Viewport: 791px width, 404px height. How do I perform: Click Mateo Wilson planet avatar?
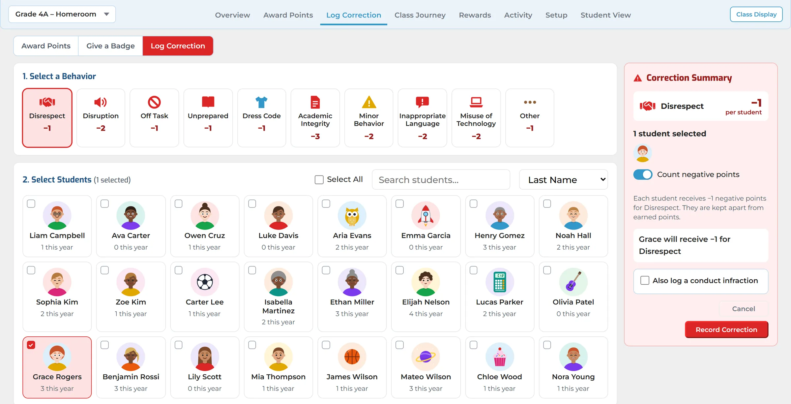coord(425,357)
